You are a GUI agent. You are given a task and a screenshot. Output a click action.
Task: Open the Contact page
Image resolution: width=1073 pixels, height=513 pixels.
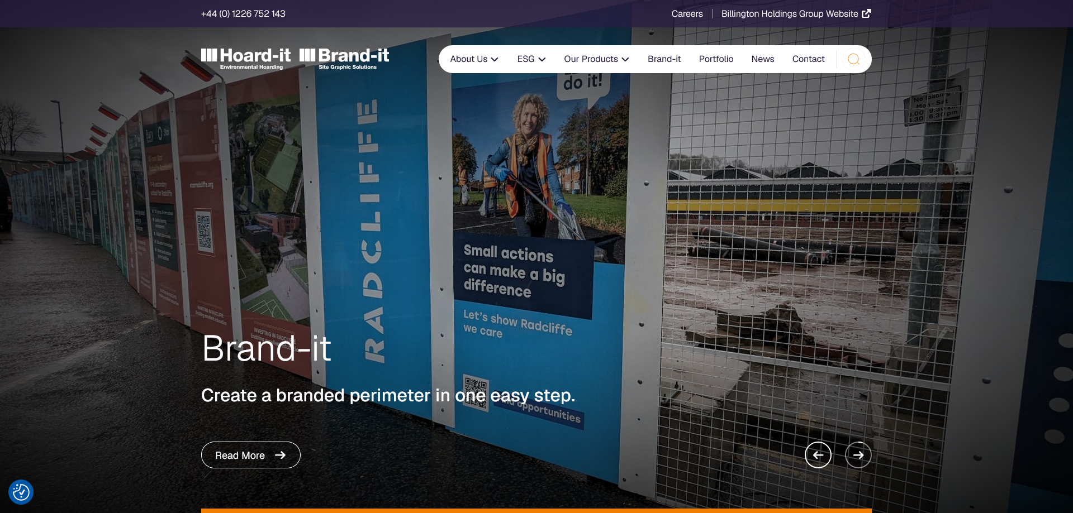click(808, 59)
